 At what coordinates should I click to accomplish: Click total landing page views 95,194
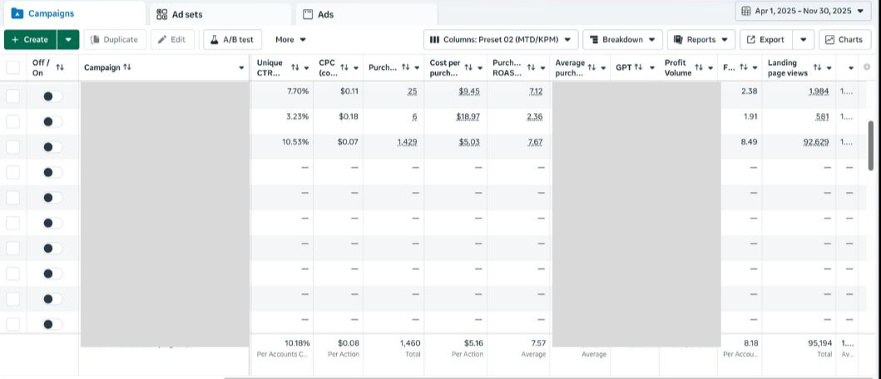click(x=819, y=343)
